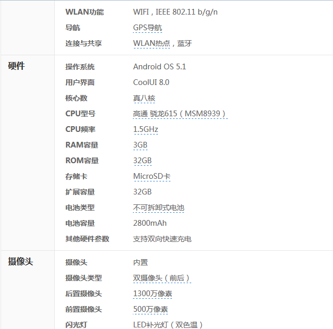Click the 核心数 label
This screenshot has height=329, width=333.
[x=76, y=98]
